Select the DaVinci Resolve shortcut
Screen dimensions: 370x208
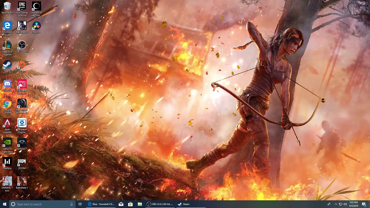coord(36,27)
